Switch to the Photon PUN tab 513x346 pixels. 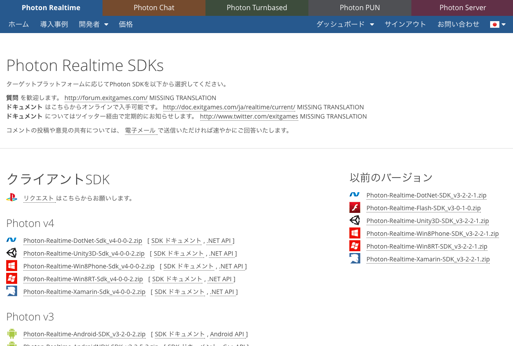pos(359,8)
